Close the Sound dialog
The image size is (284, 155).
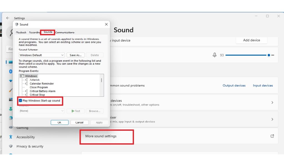click(106, 24)
